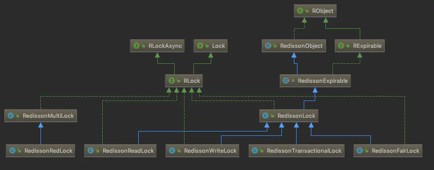Click the class icon on RedissonLock node
This screenshot has width=434, height=170.
[265, 116]
